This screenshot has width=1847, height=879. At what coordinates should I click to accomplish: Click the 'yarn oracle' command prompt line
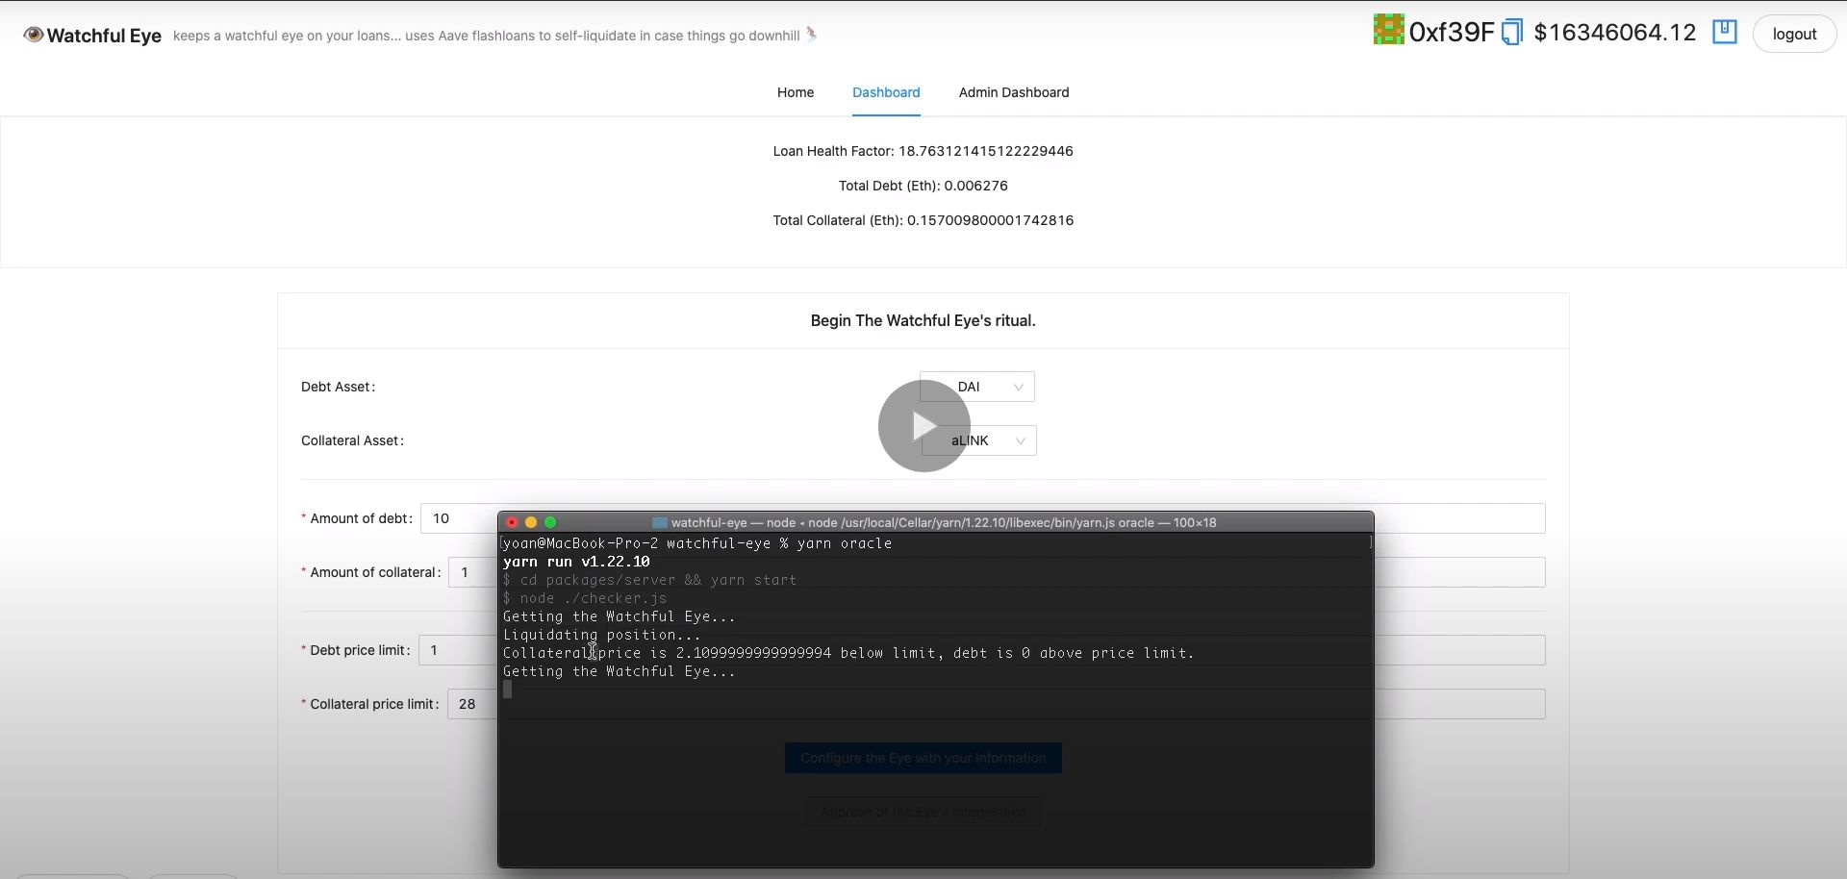tap(697, 543)
